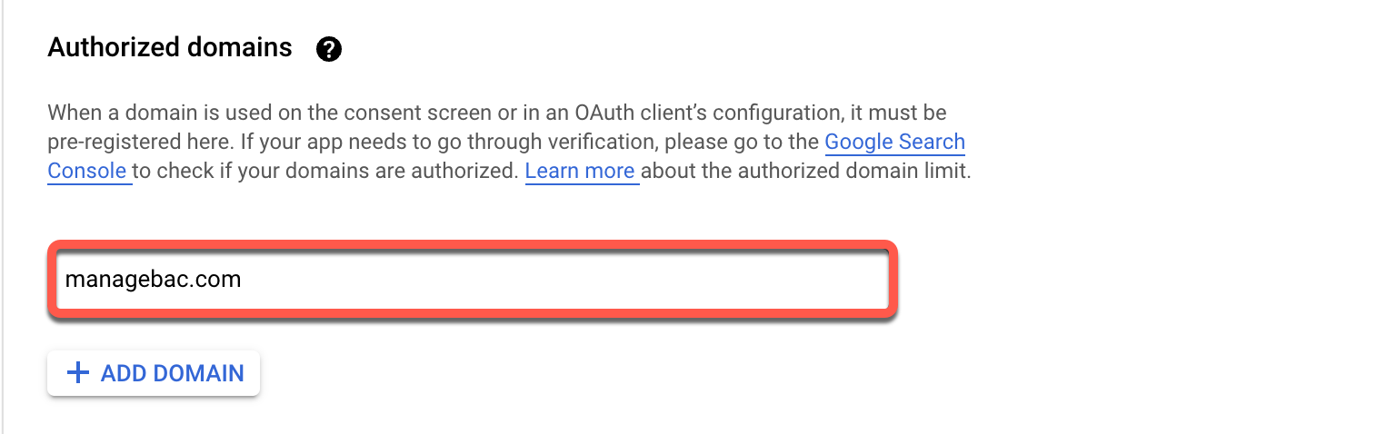Click the plus icon beside ADD DOMAIN
Image resolution: width=1387 pixels, height=434 pixels.
pos(79,372)
